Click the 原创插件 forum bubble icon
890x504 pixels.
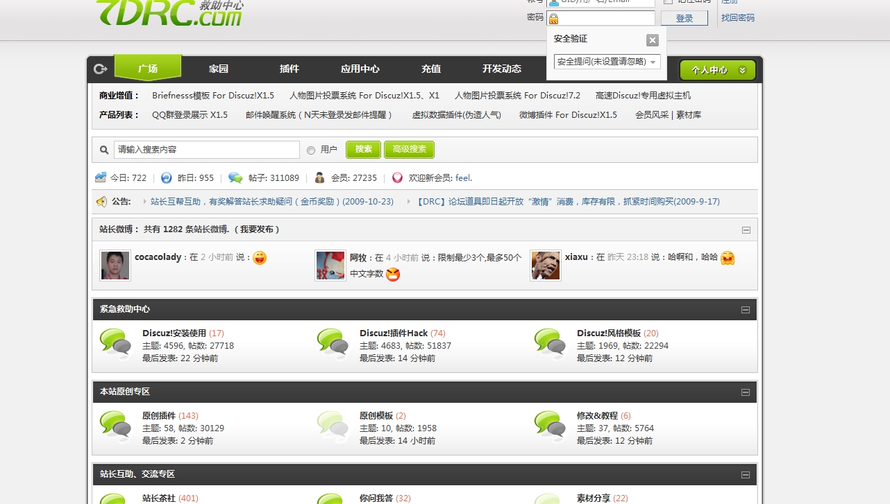pos(116,427)
